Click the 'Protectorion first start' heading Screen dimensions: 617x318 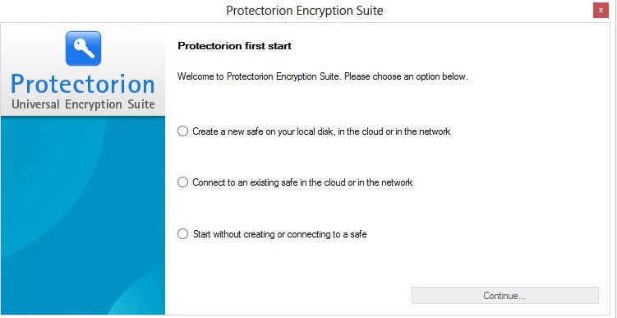(x=234, y=46)
